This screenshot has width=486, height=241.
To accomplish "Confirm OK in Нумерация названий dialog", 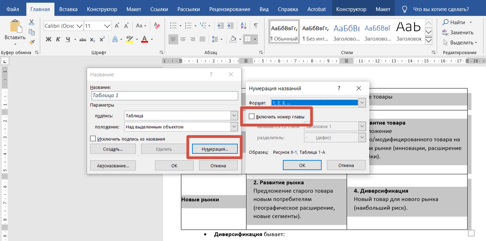I will pos(302,165).
